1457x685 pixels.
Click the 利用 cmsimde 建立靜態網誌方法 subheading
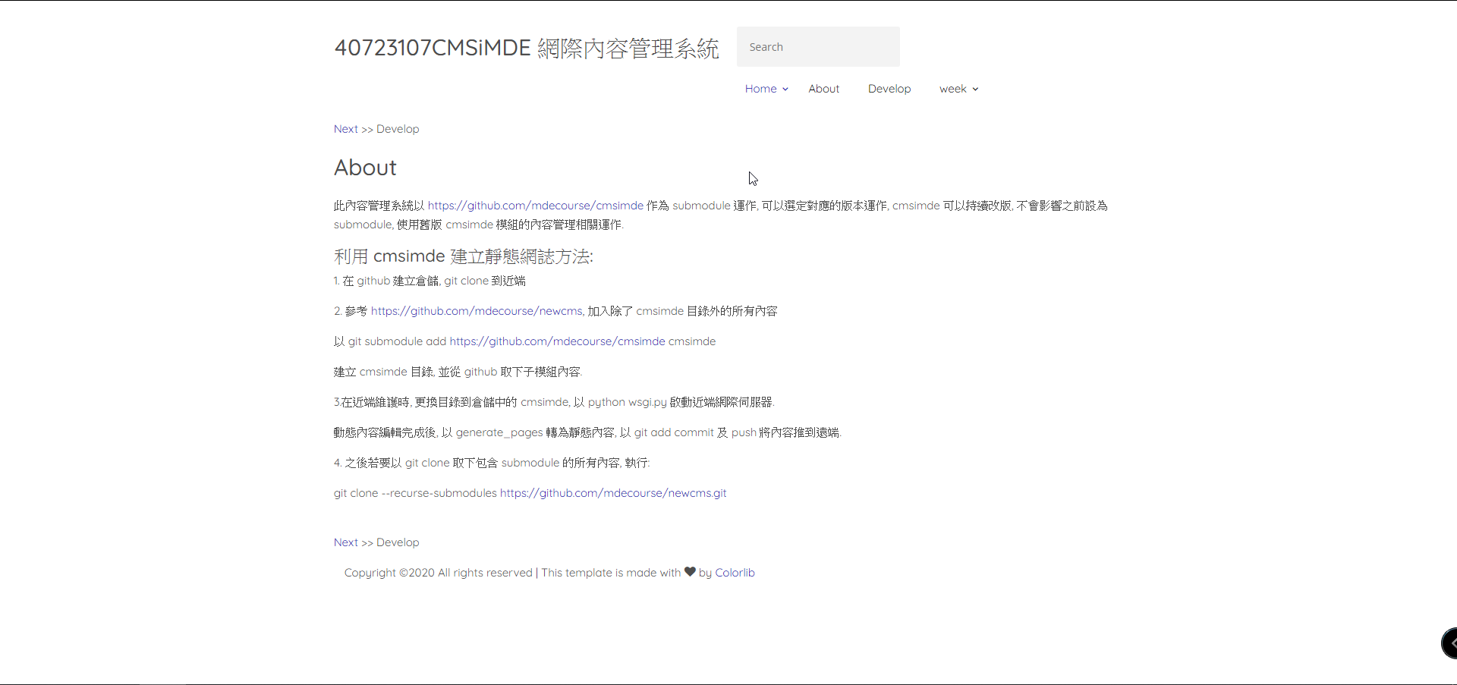463,256
